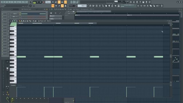Viewport: 183px width, 103px height.
Task: Toggle Pattern/Song mode switch
Action: tap(34, 2)
